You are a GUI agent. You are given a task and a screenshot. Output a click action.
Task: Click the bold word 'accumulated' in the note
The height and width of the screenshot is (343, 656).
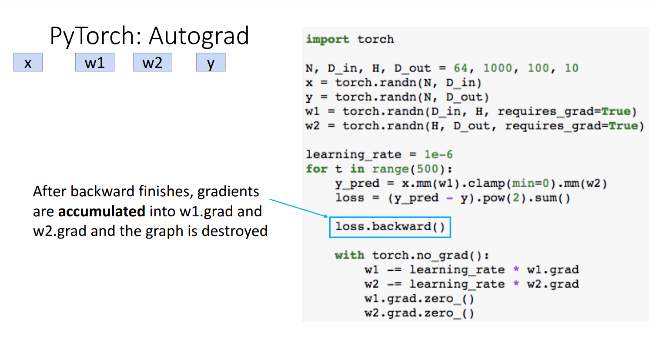coord(102,212)
